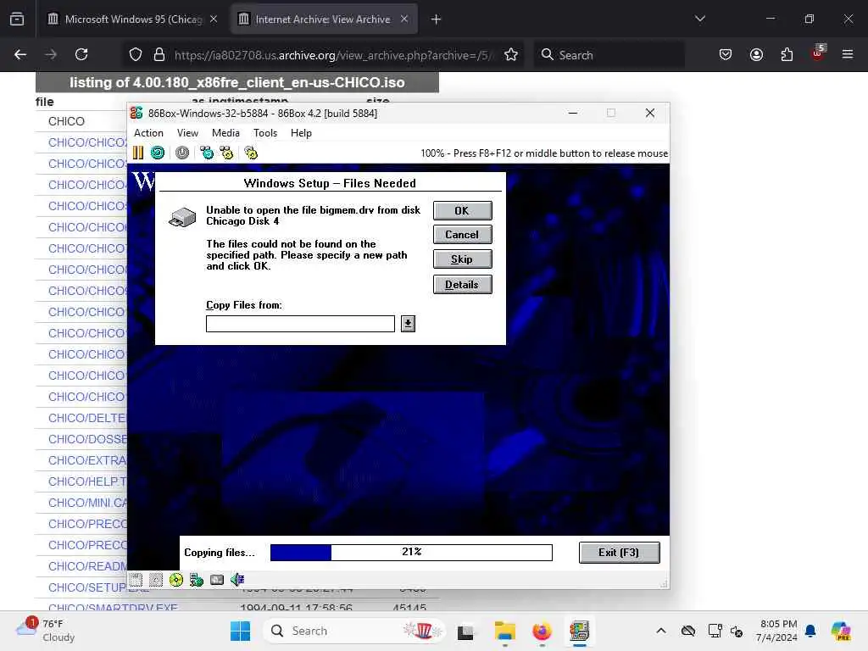Click the Copy Files from text field
Image resolution: width=868 pixels, height=651 pixels.
[x=300, y=324]
